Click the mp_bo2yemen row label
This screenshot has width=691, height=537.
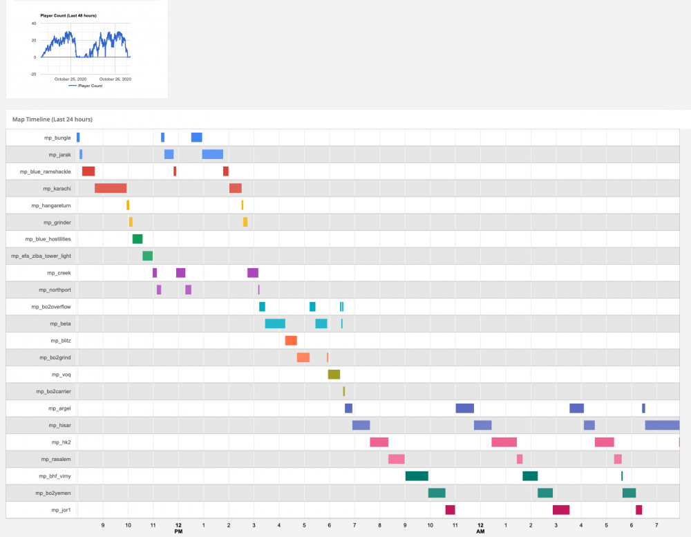(x=55, y=493)
